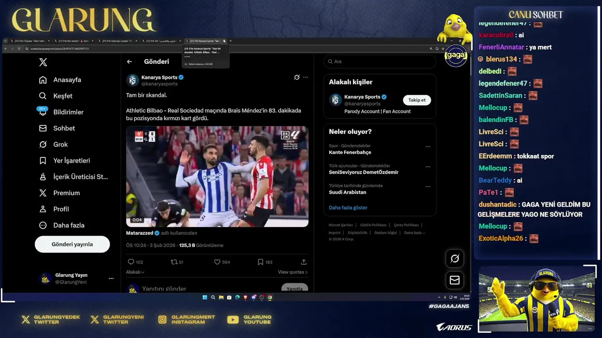The height and width of the screenshot is (338, 602).
Task: Open Premium from the sidebar
Action: click(59, 193)
